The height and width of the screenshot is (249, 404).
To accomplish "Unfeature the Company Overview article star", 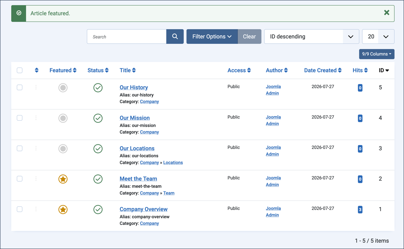I will (63, 209).
